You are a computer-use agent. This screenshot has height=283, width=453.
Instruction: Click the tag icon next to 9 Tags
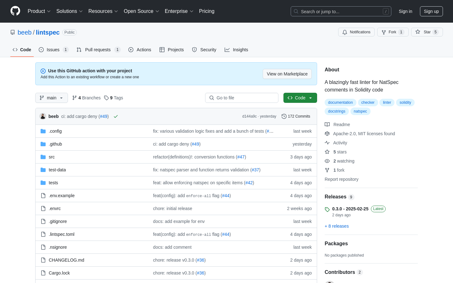106,98
